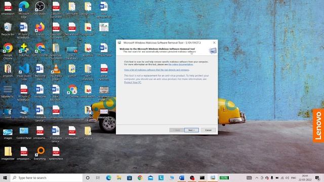Open the online documentation link
This screenshot has width=324, height=182.
tap(181, 64)
